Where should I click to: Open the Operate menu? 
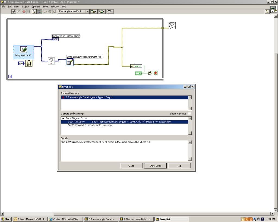click(x=36, y=7)
